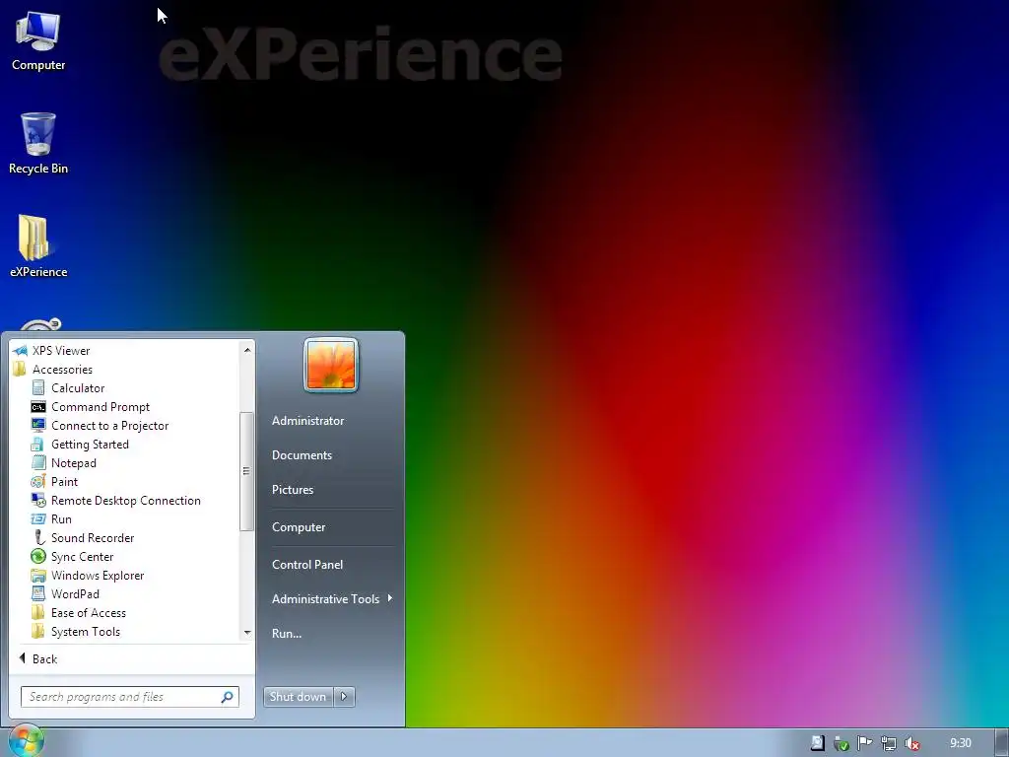Viewport: 1009px width, 757px height.
Task: Open Sync Center from Accessories
Action: [x=82, y=556]
